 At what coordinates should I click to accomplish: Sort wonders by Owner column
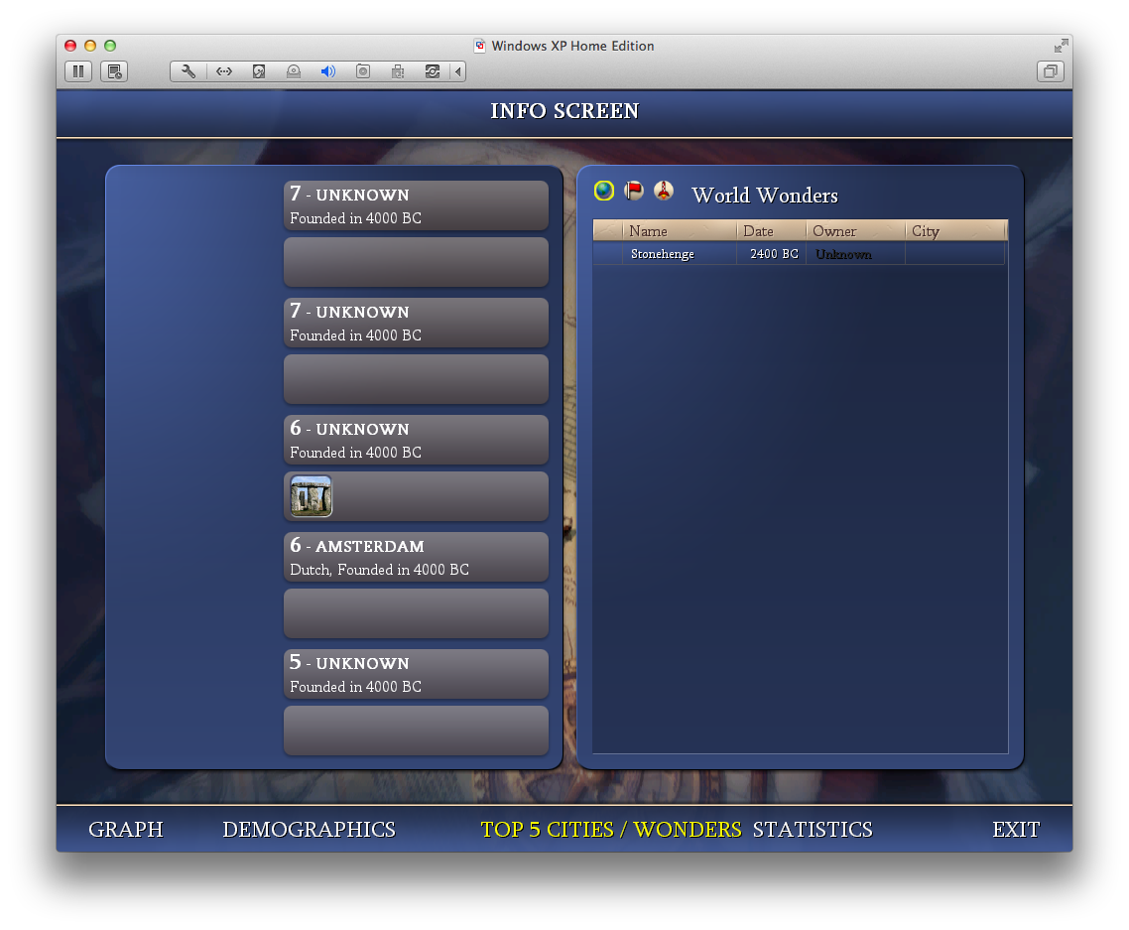(x=855, y=231)
